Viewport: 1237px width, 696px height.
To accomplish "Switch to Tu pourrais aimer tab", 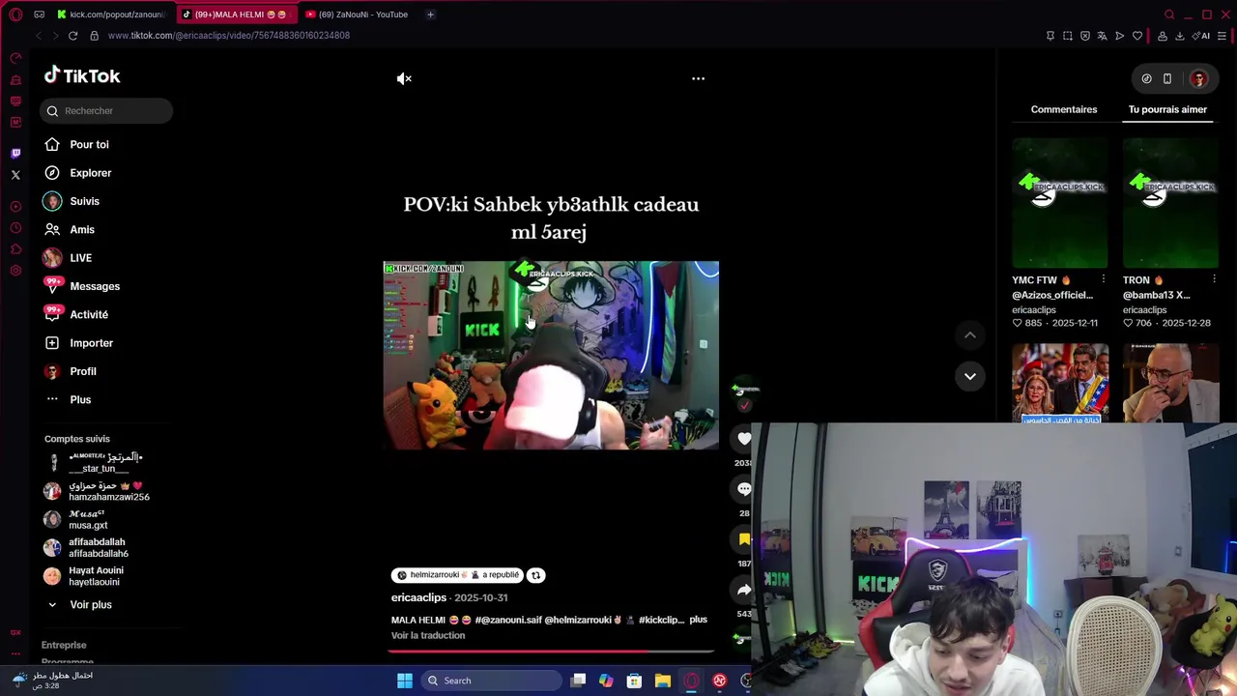I will click(1167, 109).
